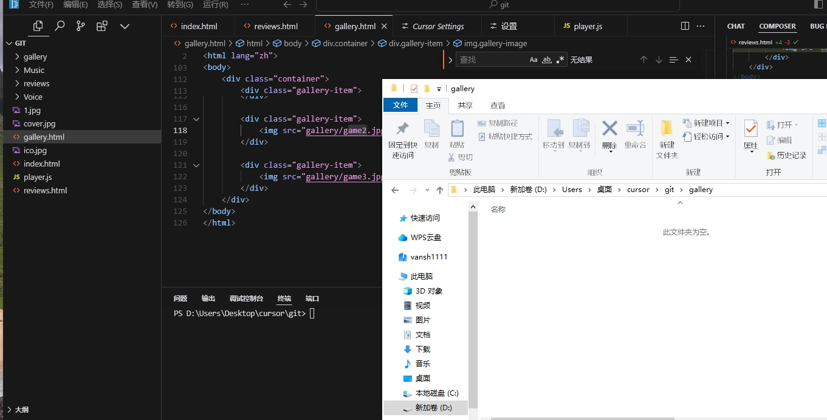Toggle whole word match in find box

point(547,60)
